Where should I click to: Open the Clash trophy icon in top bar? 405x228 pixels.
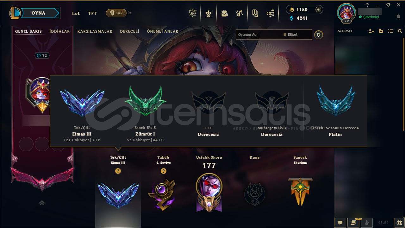pos(193,13)
